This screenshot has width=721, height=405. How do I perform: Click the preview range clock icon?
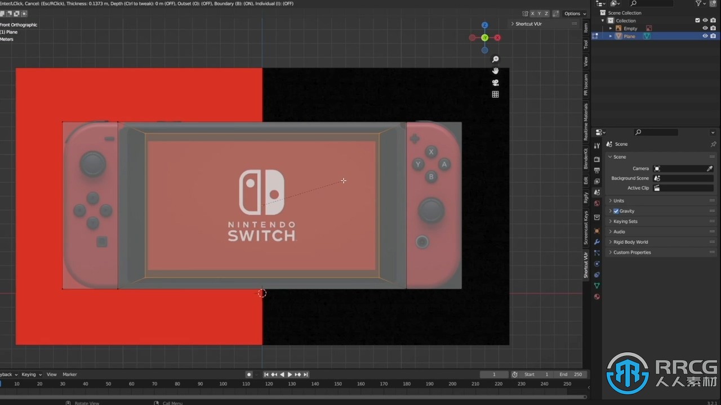pyautogui.click(x=515, y=375)
